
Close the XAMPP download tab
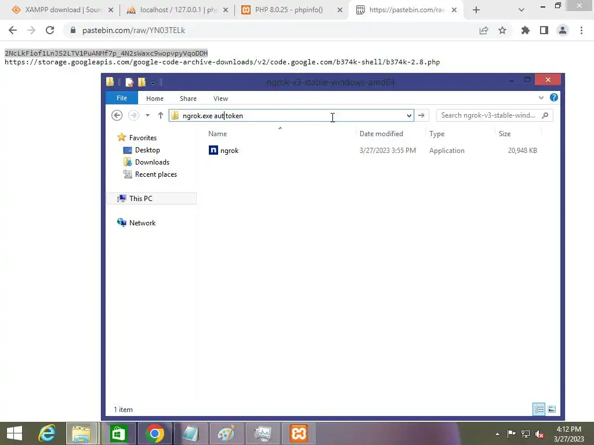pyautogui.click(x=111, y=10)
